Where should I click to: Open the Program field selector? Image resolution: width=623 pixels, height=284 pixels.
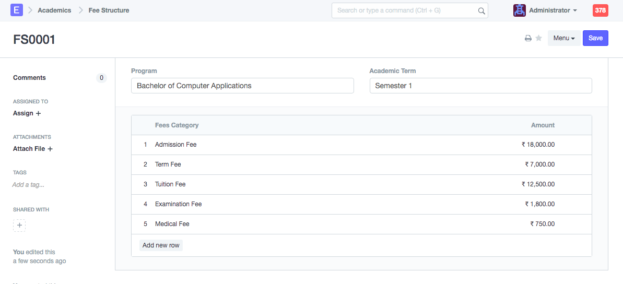coord(242,86)
